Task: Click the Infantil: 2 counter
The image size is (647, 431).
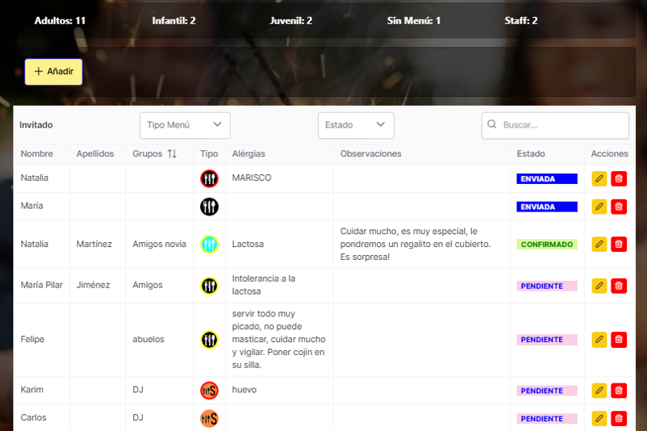Action: [173, 21]
